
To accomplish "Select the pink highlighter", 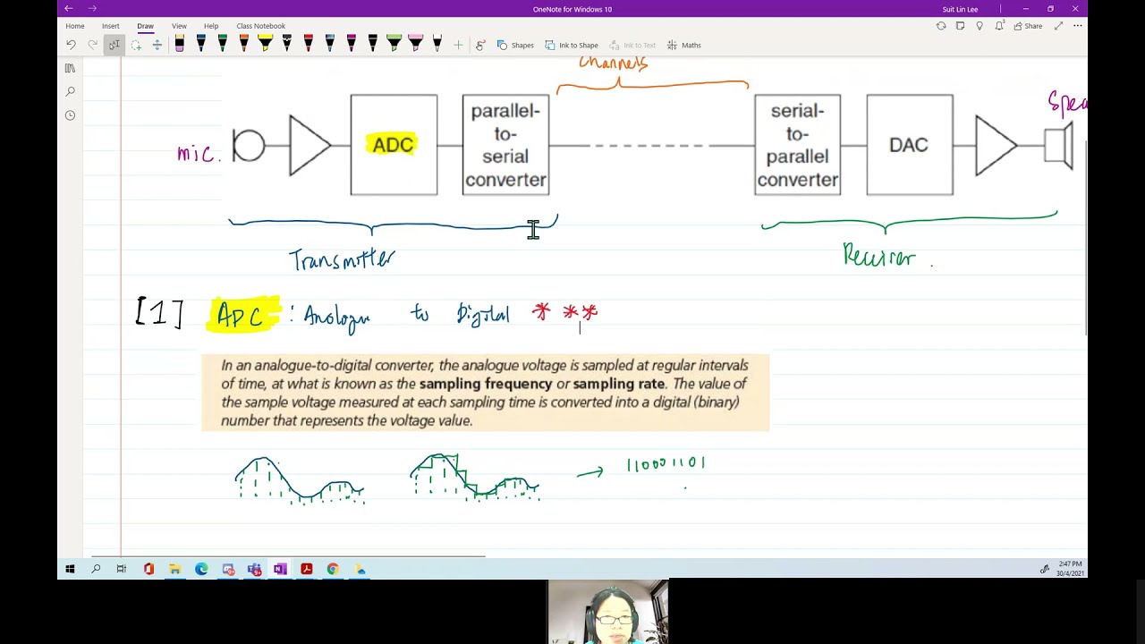I will [415, 44].
